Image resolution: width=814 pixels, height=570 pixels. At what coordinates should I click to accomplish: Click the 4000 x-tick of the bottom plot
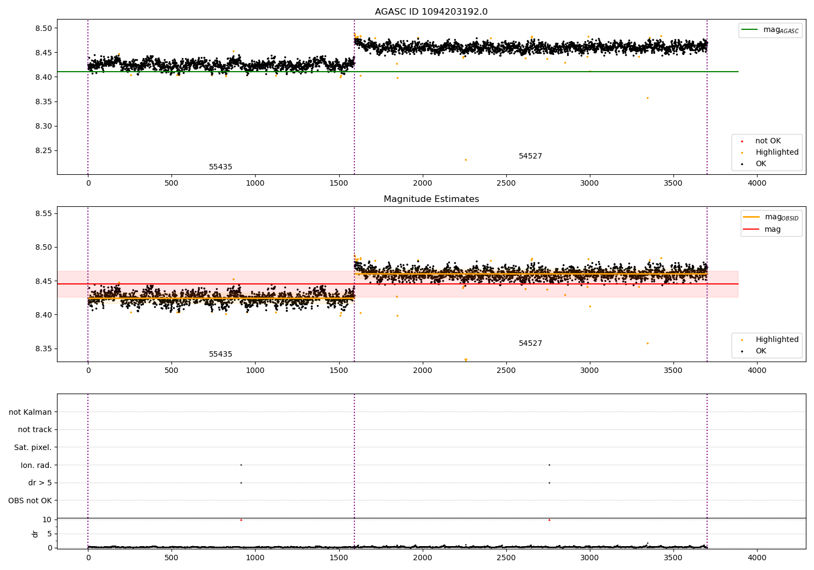(757, 558)
